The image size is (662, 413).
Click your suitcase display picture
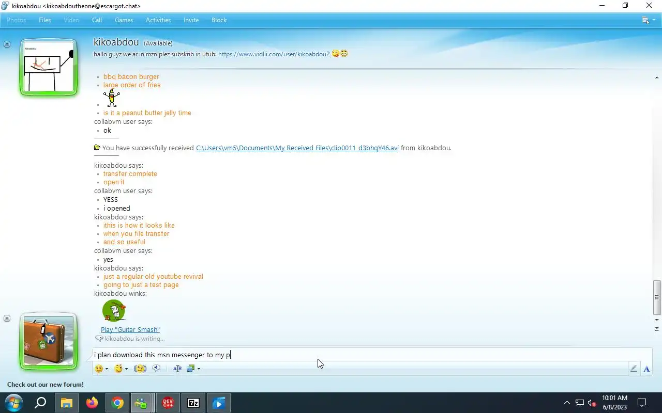click(x=49, y=341)
